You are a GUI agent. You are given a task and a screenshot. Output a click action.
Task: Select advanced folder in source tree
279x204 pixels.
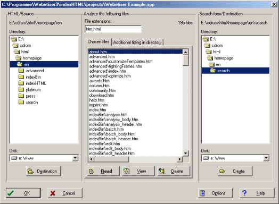(x=31, y=71)
